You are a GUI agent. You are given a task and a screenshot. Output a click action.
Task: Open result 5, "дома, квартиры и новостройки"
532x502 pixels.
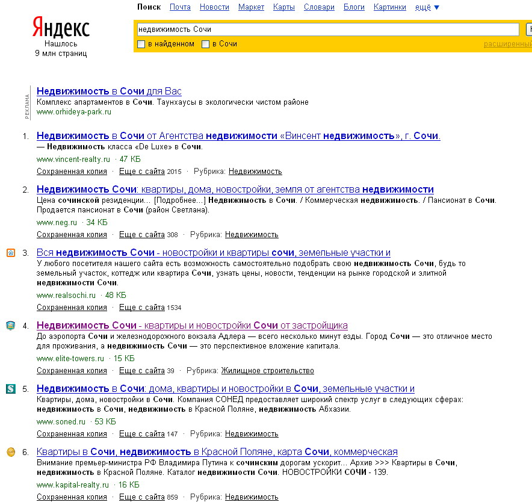226,389
